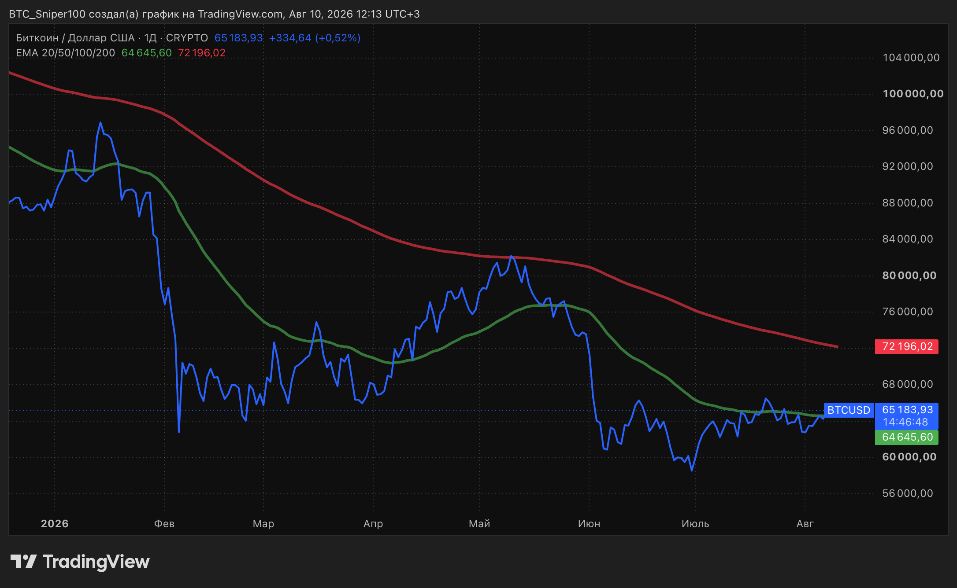Screen dimensions: 957x588
Task: Click the 104 000,00 price axis label
Action: [911, 58]
